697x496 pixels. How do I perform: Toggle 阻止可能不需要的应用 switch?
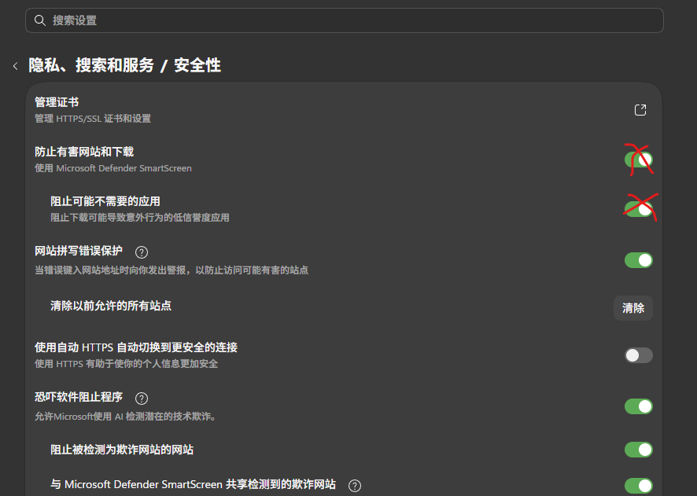pyautogui.click(x=639, y=209)
